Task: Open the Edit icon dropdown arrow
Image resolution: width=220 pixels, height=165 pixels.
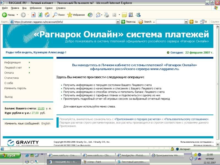Action: [119, 15]
